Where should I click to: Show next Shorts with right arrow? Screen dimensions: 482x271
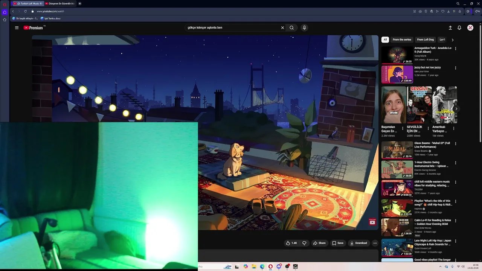click(x=456, y=109)
